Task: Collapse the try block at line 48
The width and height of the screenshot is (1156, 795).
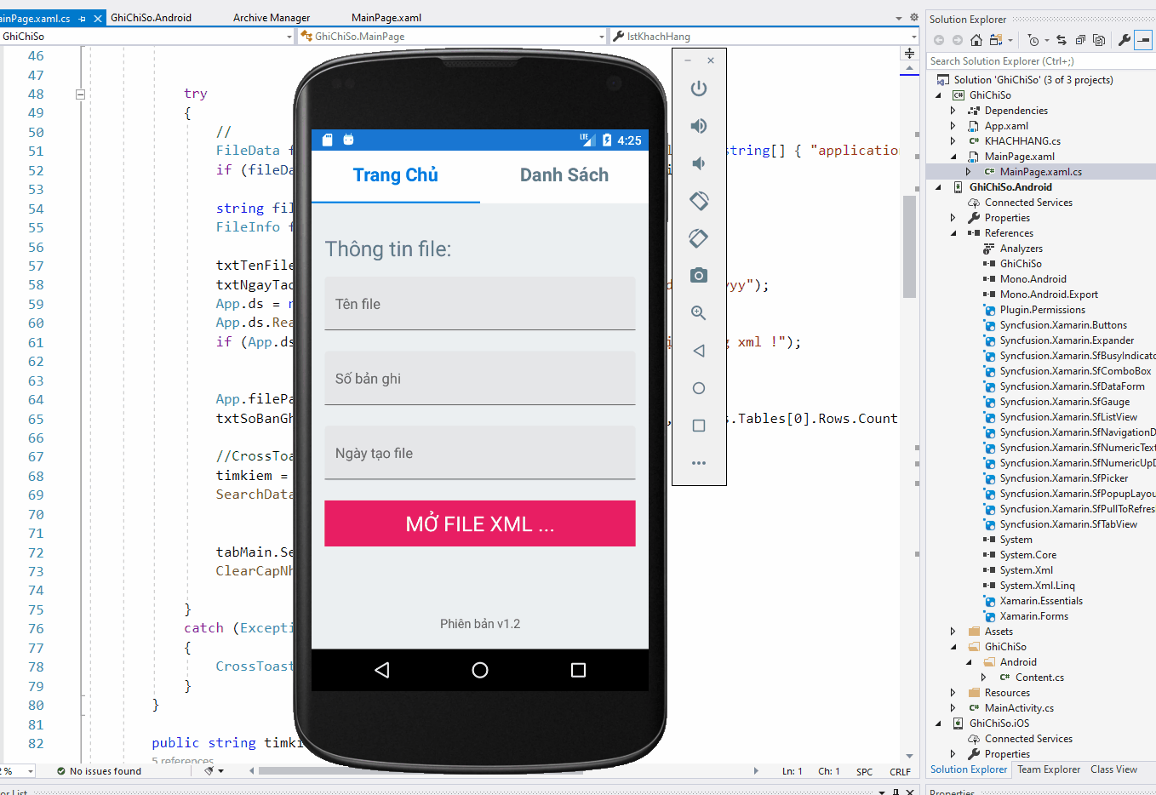Action: coord(80,94)
